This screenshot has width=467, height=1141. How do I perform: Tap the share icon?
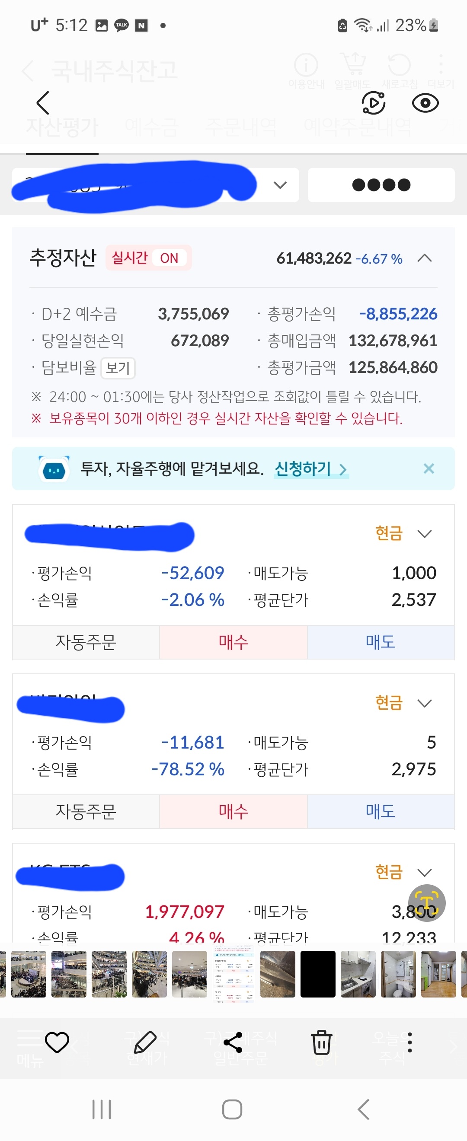(x=233, y=1042)
